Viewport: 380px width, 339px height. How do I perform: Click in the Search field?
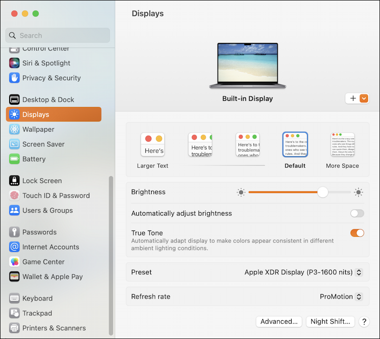coord(57,36)
